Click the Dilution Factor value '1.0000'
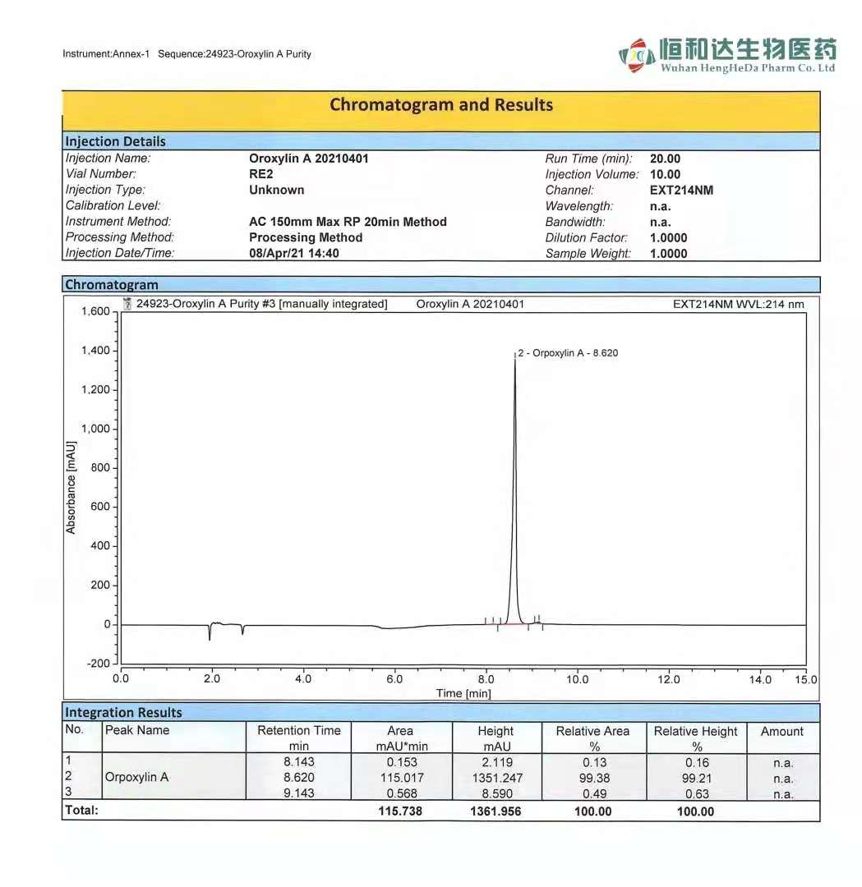 click(668, 237)
